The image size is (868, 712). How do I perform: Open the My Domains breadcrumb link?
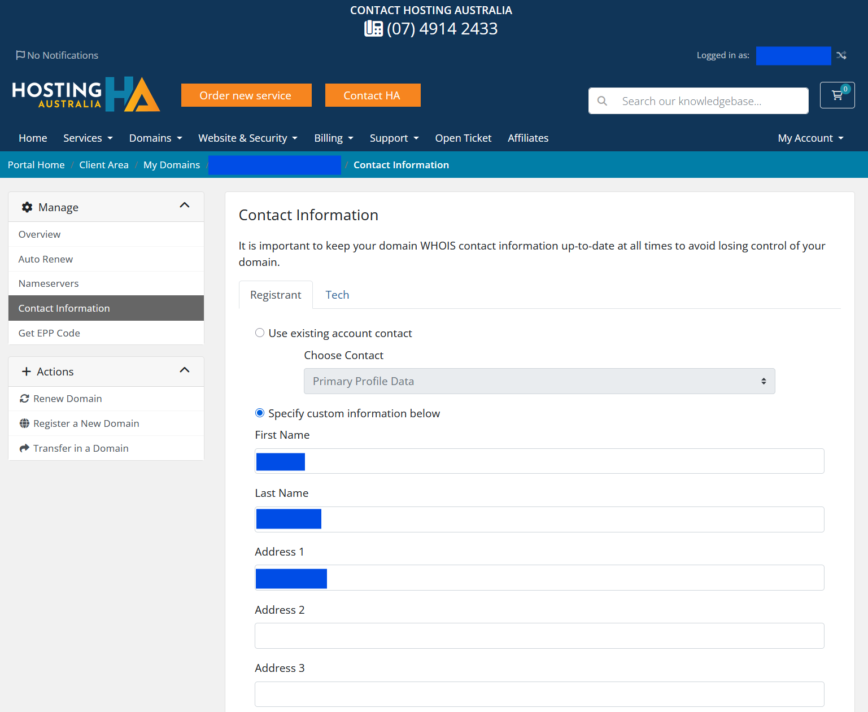click(172, 165)
